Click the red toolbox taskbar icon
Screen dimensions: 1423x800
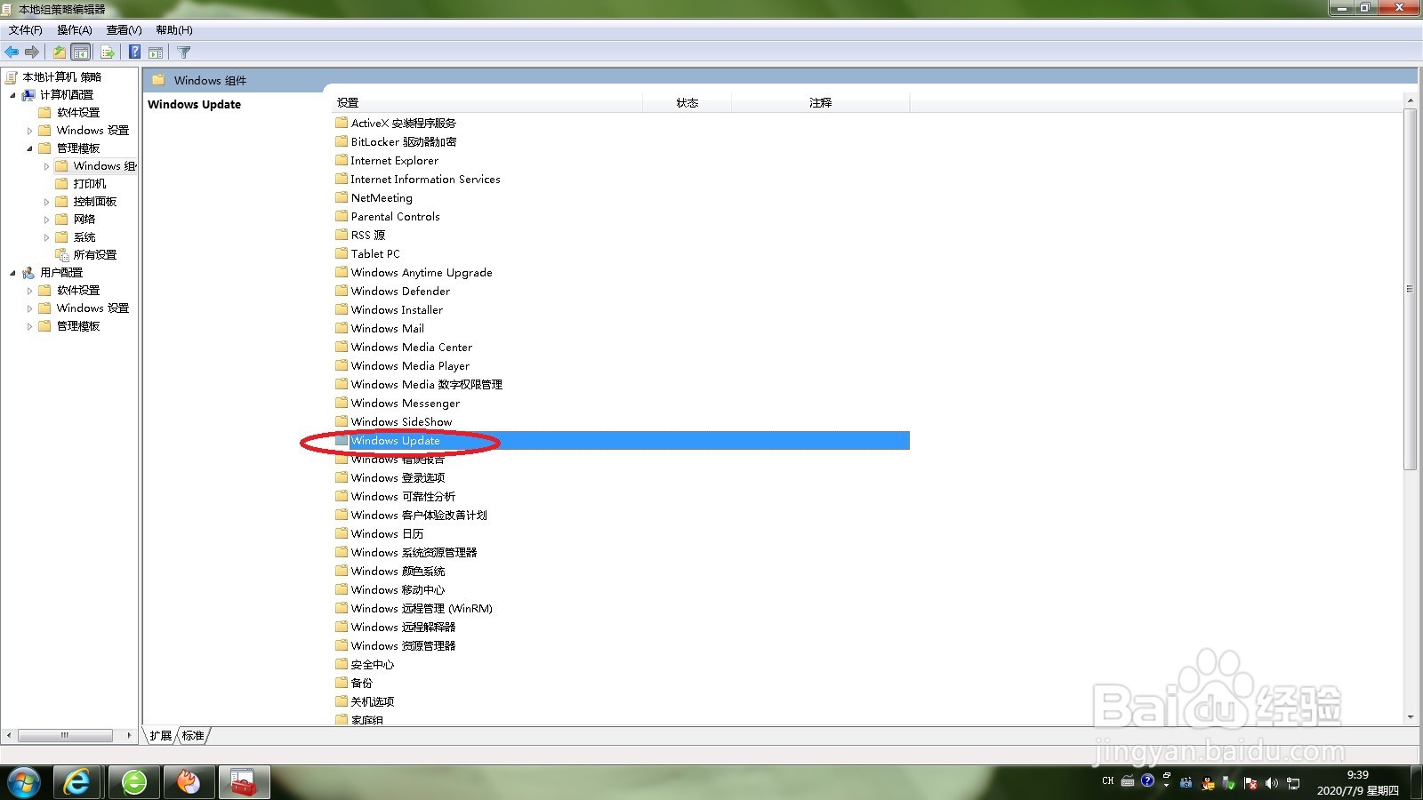pyautogui.click(x=243, y=782)
